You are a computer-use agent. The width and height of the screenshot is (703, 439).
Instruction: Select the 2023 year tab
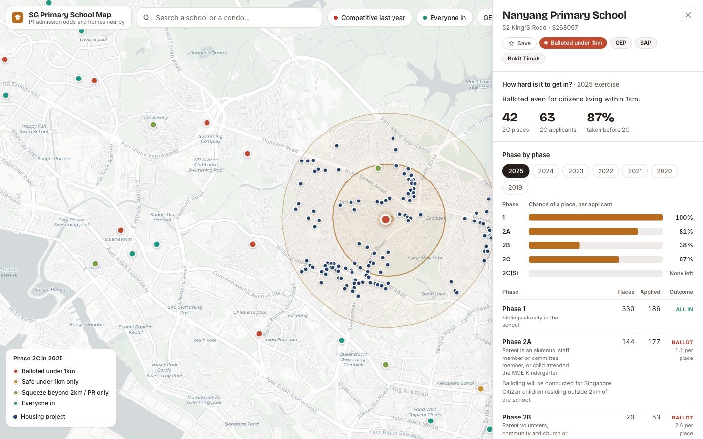coord(576,171)
